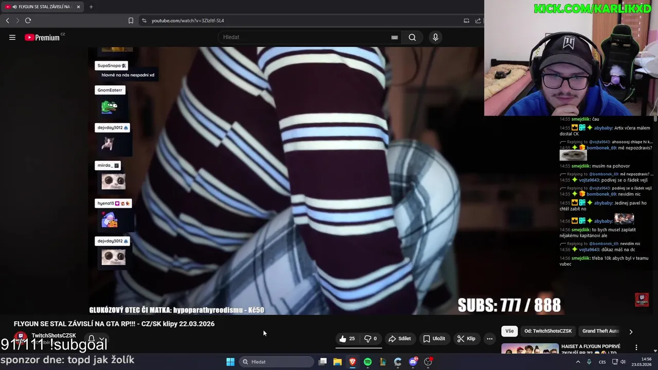
Task: Open the volume control in system tray
Action: (623, 362)
